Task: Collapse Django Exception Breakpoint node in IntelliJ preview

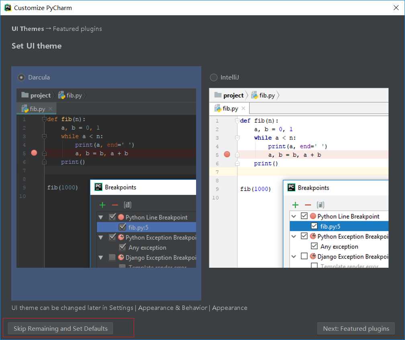Action: coord(294,257)
